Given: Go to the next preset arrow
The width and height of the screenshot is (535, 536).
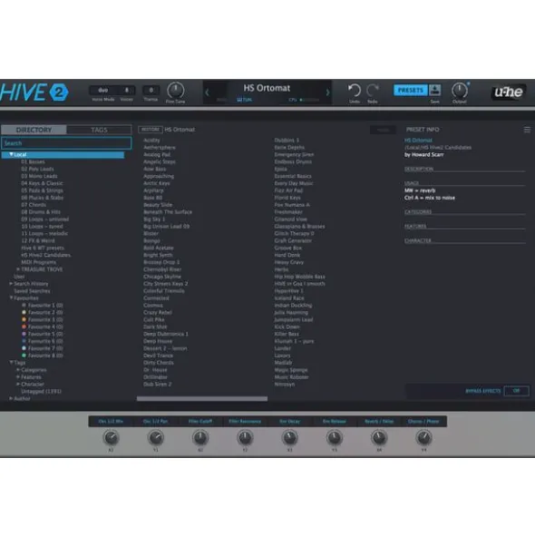Looking at the screenshot, I should [x=327, y=92].
